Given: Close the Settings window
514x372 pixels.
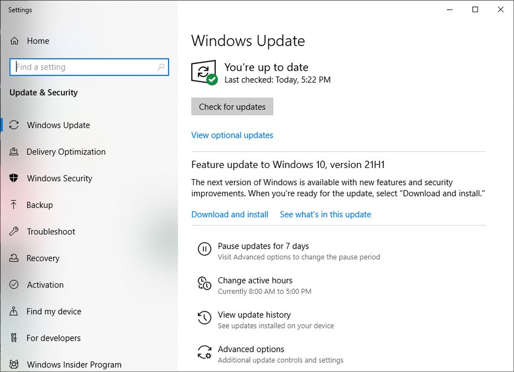Looking at the screenshot, I should pyautogui.click(x=501, y=10).
